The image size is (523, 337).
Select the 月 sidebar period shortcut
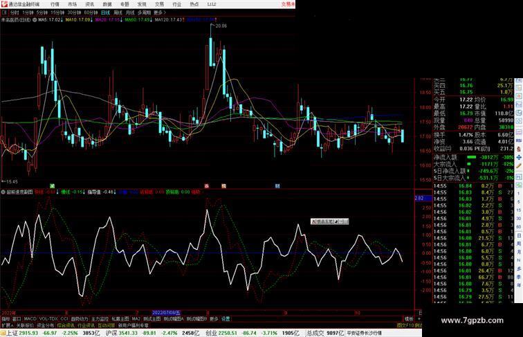coord(519,252)
